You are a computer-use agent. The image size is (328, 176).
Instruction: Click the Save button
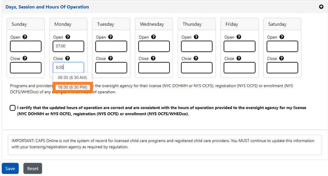(x=10, y=168)
